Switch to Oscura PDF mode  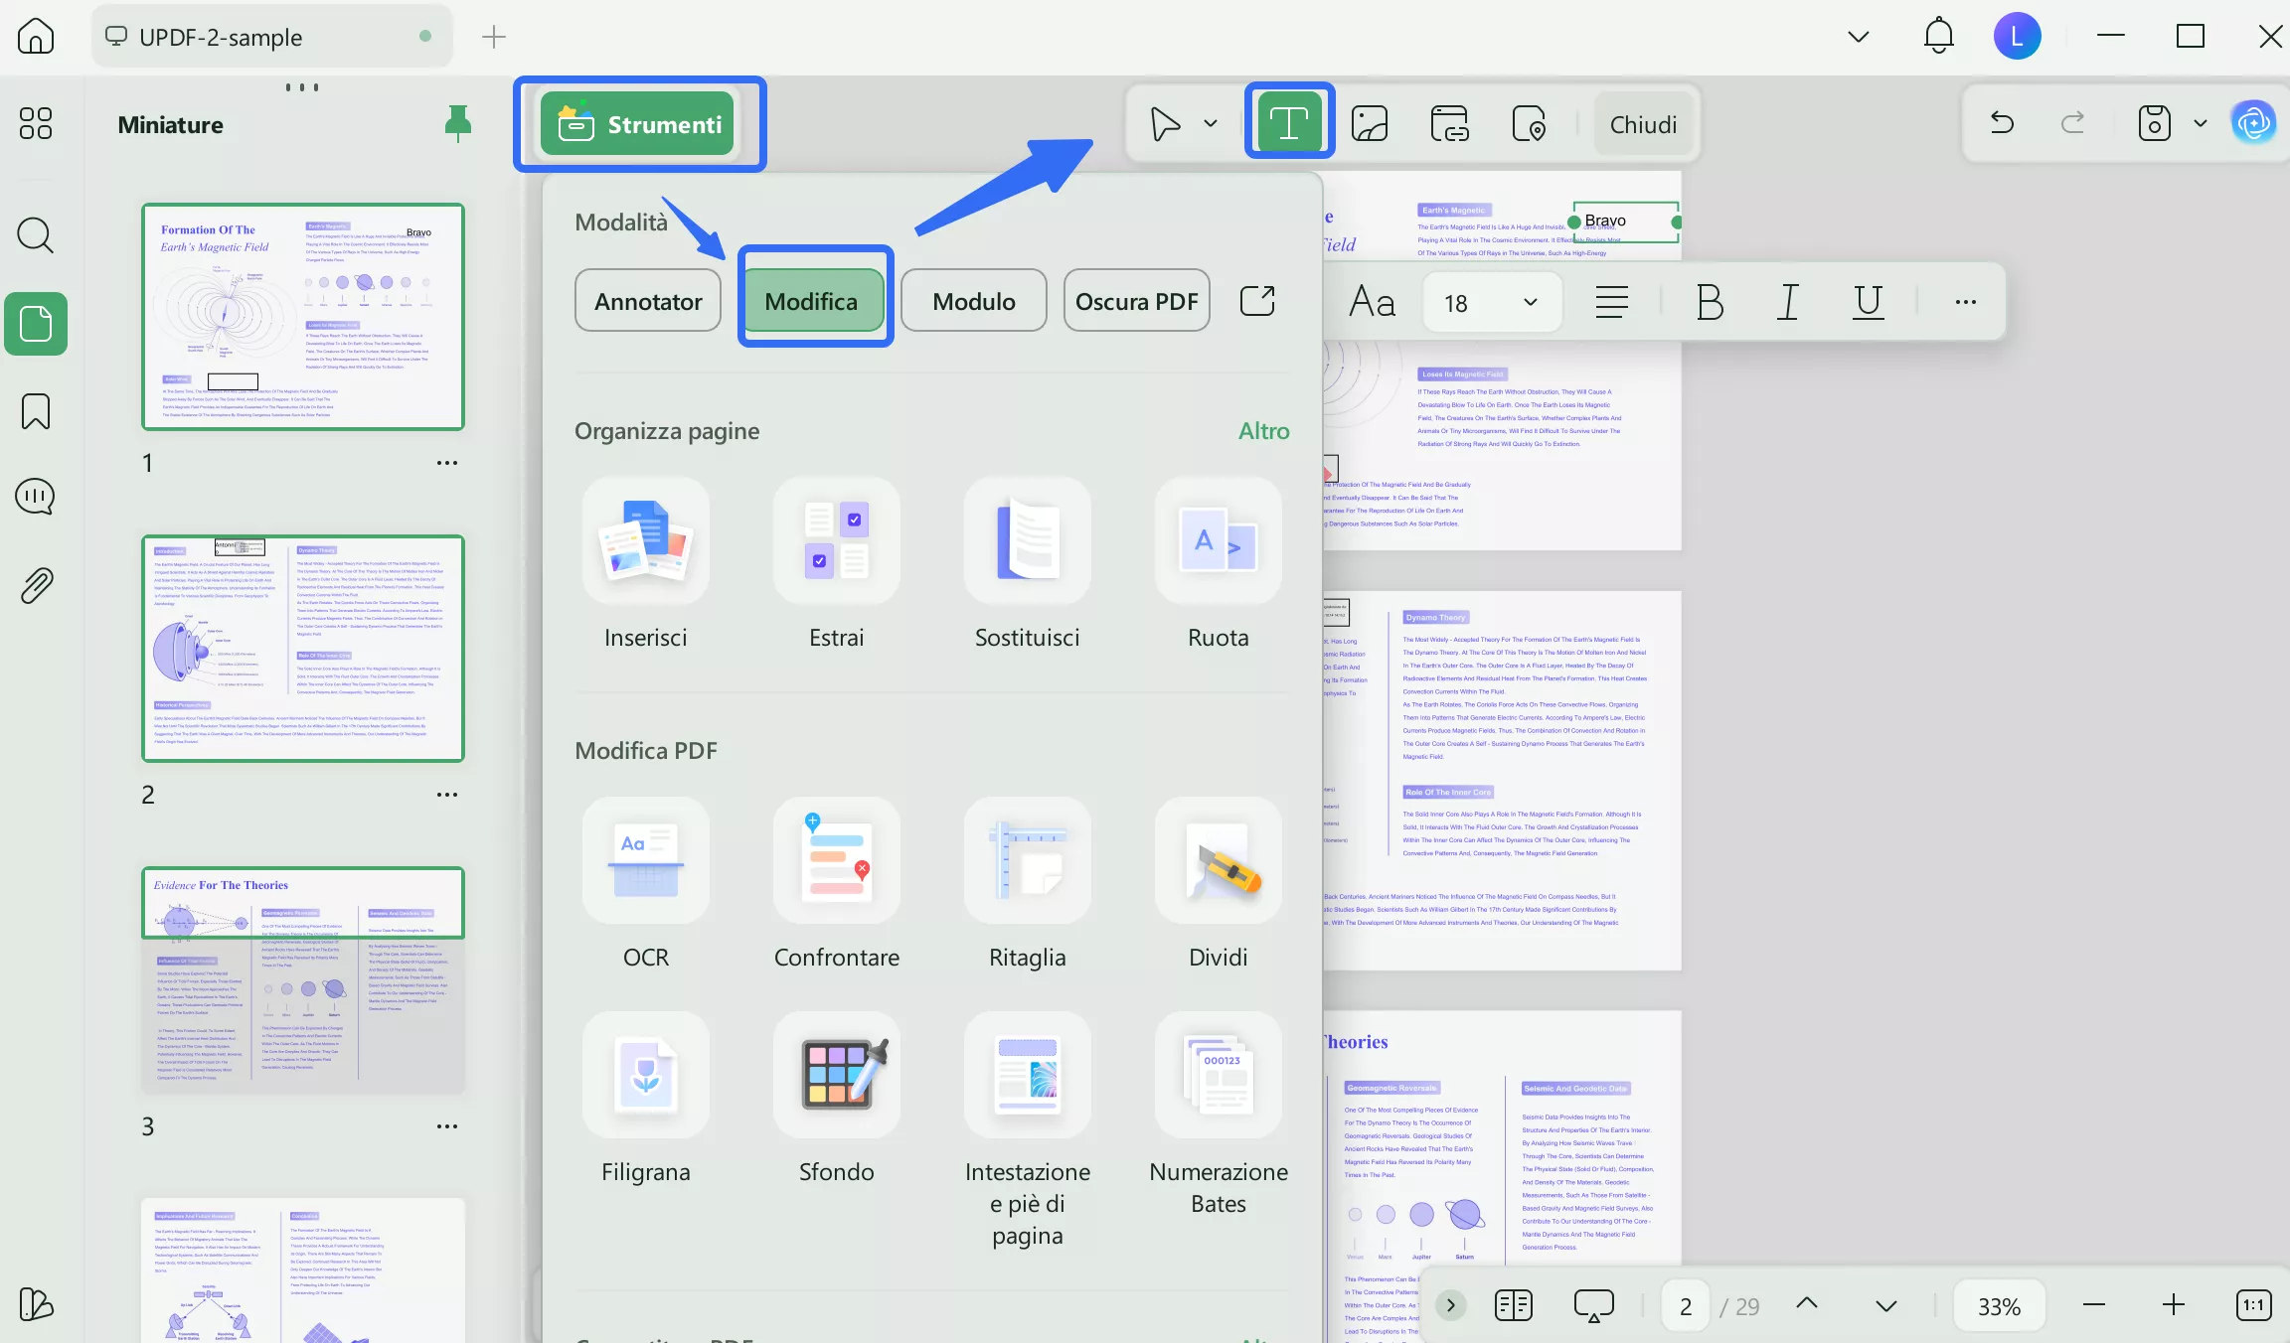[1136, 301]
